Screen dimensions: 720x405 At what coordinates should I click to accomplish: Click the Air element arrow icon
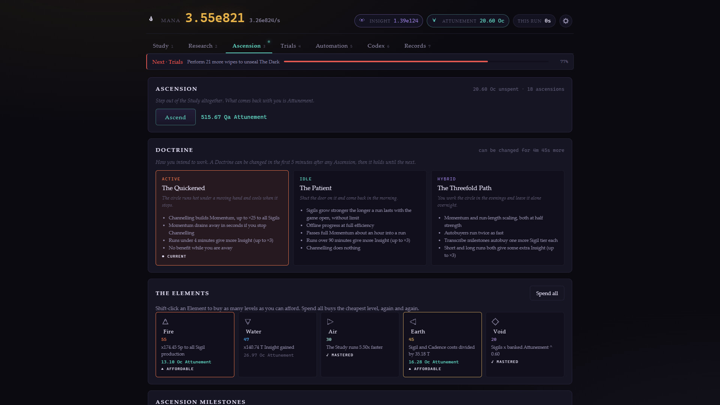(330, 322)
